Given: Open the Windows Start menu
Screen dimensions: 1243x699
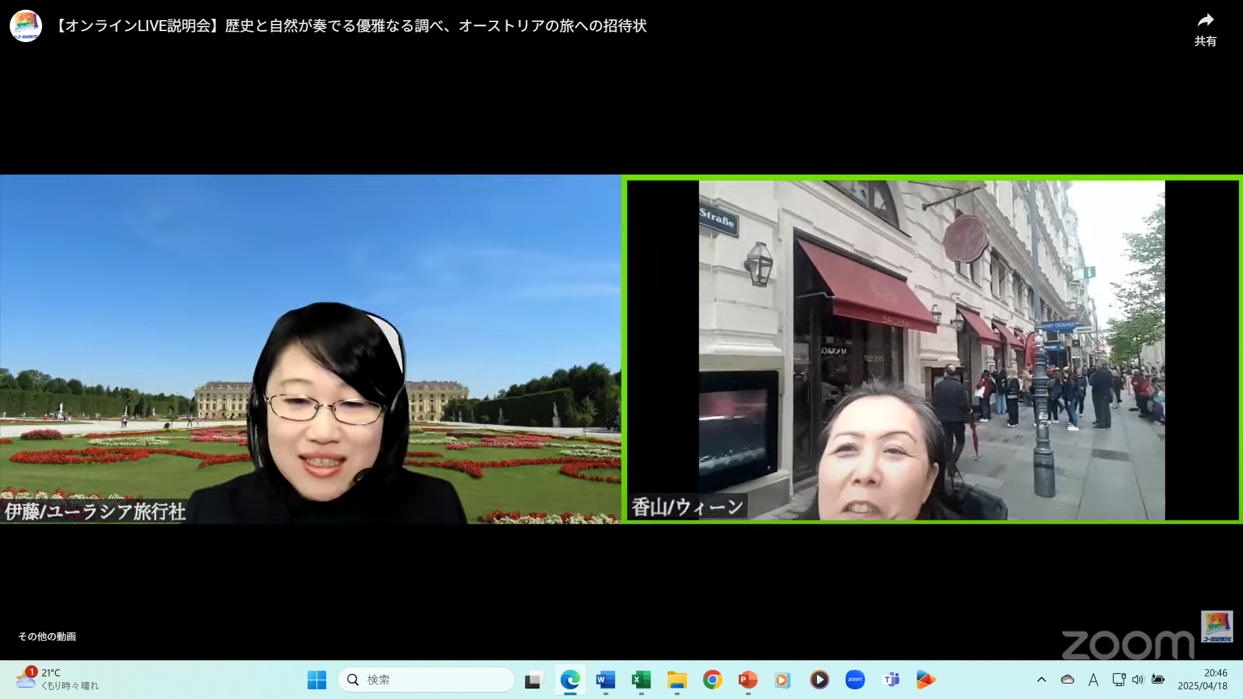Looking at the screenshot, I should [x=317, y=680].
